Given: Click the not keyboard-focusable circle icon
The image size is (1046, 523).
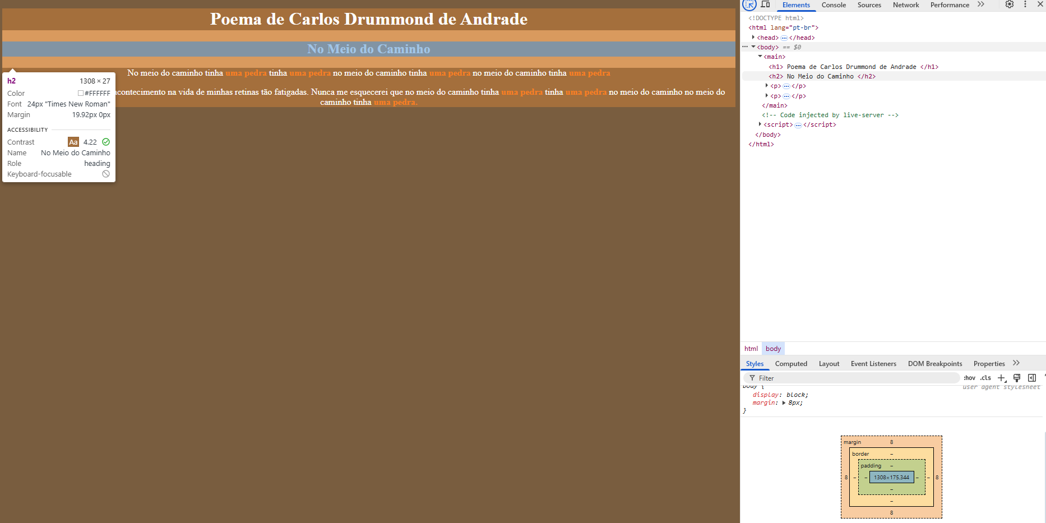Looking at the screenshot, I should coord(106,174).
